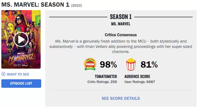
Task: Click the 98% Tomatometer score
Action: click(x=108, y=65)
